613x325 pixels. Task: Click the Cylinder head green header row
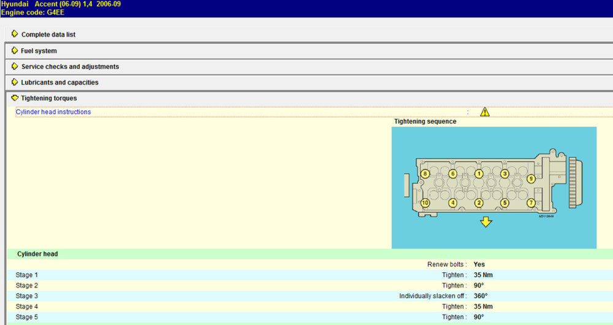tap(310, 254)
